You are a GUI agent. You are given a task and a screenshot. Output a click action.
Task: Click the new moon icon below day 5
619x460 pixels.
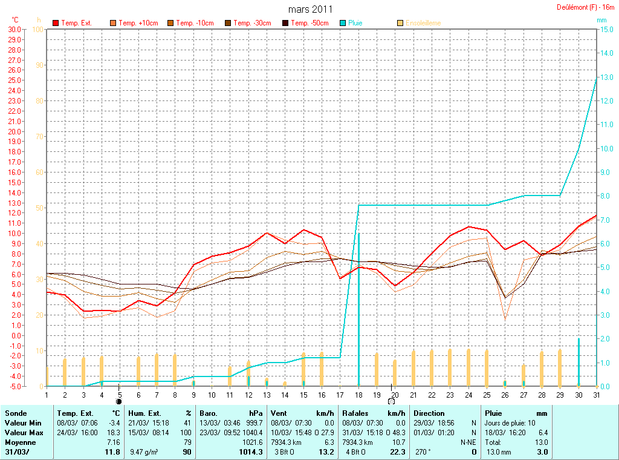(119, 401)
